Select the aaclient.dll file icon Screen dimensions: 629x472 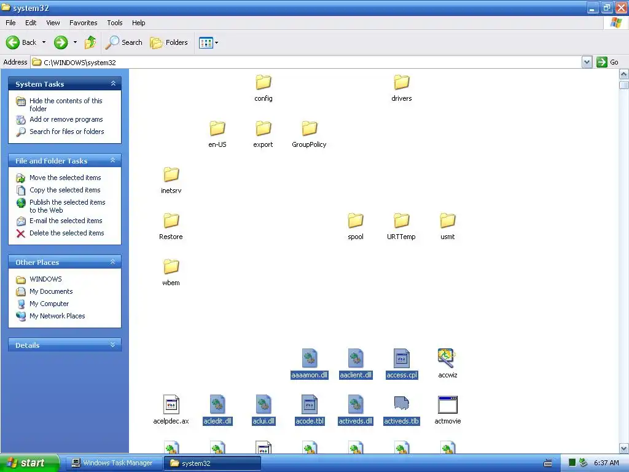click(x=356, y=358)
